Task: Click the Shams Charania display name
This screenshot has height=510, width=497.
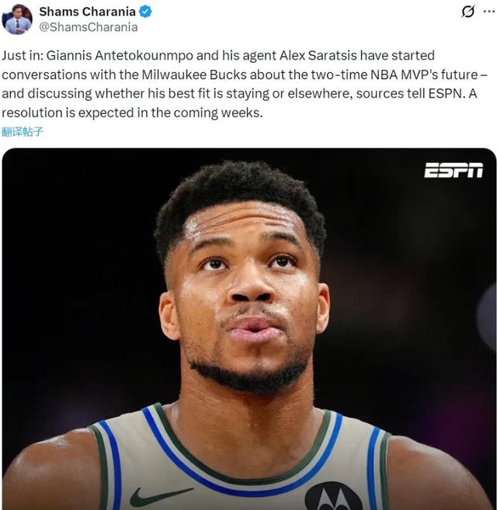Action: (x=87, y=12)
